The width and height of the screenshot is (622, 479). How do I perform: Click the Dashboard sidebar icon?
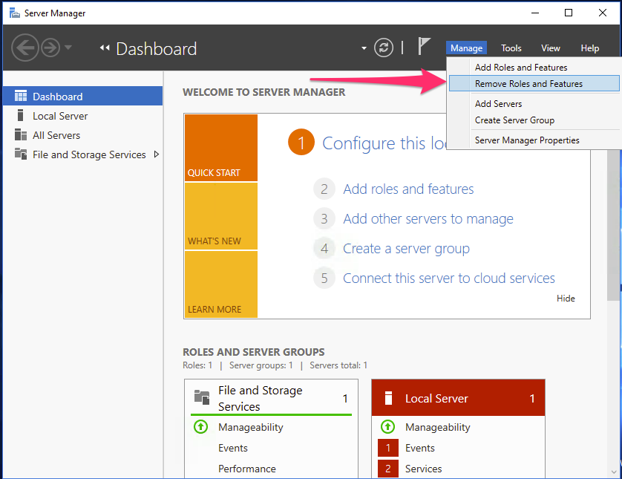click(21, 96)
